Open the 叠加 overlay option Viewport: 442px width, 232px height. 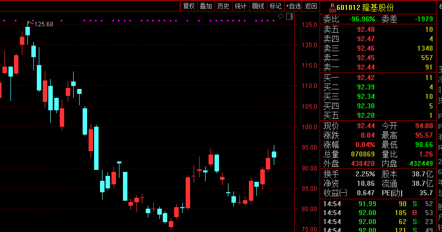(206, 6)
